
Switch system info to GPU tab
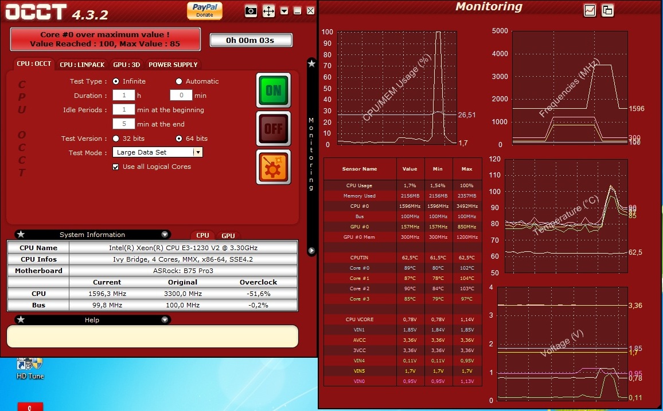pos(228,236)
